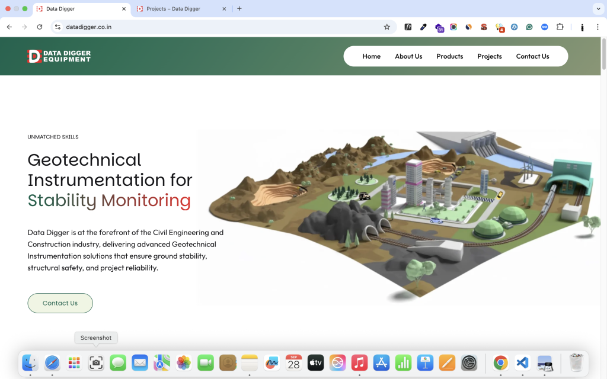View site information icon in address bar

pyautogui.click(x=57, y=27)
